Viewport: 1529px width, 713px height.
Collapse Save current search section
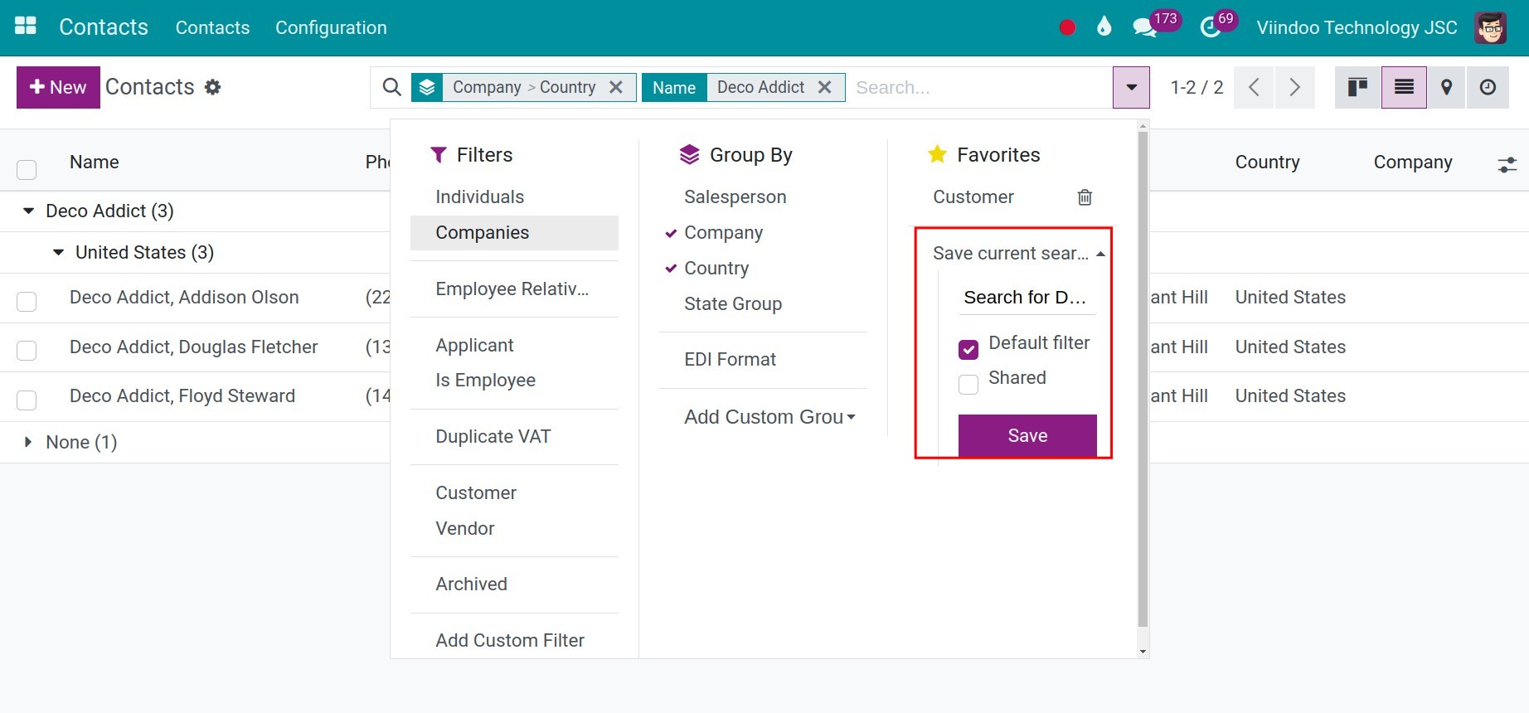(1019, 253)
